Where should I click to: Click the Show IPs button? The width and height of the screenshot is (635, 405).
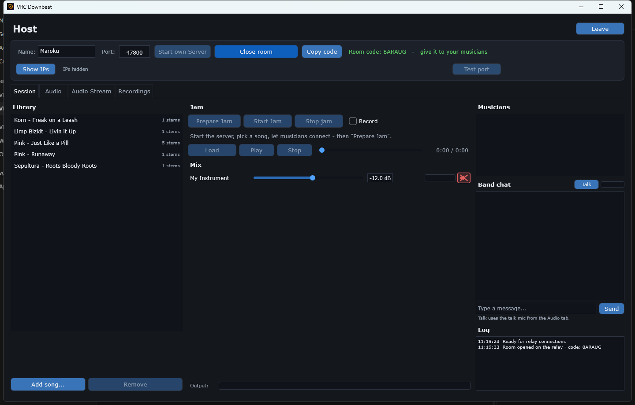pos(36,69)
